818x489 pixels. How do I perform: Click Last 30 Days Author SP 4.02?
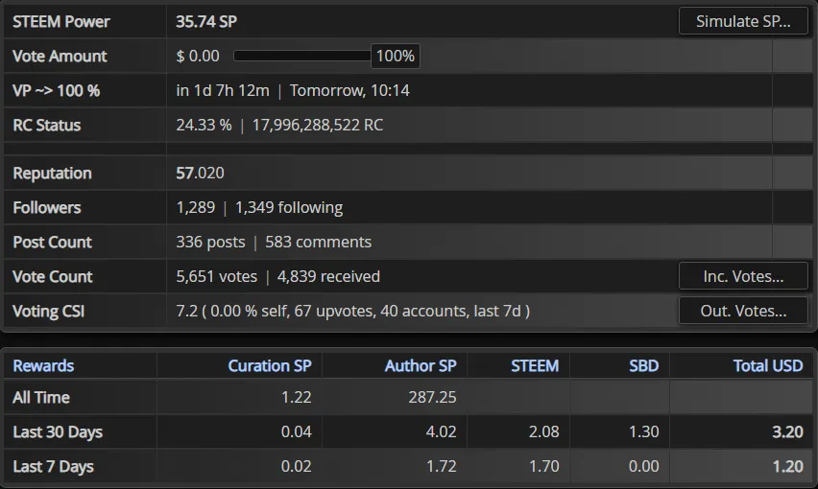click(442, 431)
